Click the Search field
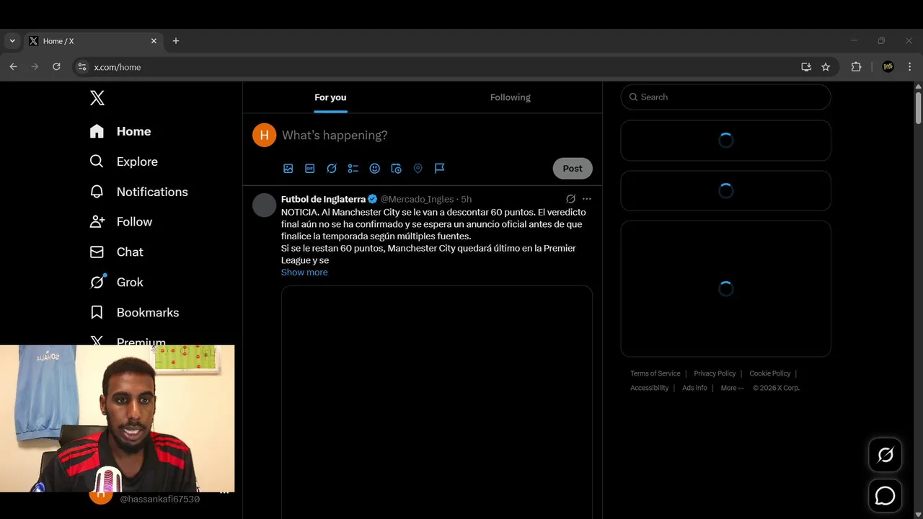This screenshot has width=923, height=519. coord(726,97)
